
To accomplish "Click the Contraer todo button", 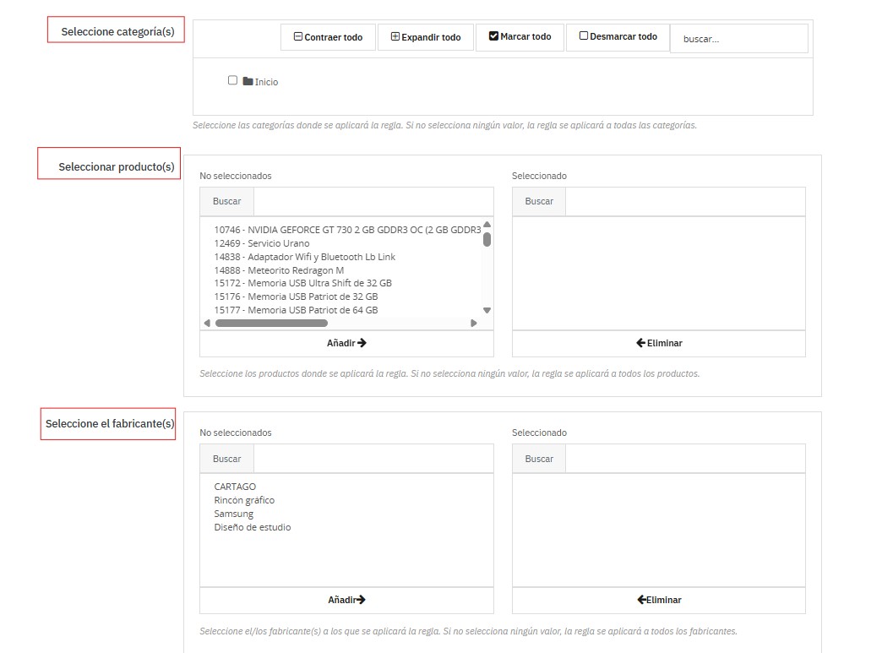I will [x=328, y=37].
